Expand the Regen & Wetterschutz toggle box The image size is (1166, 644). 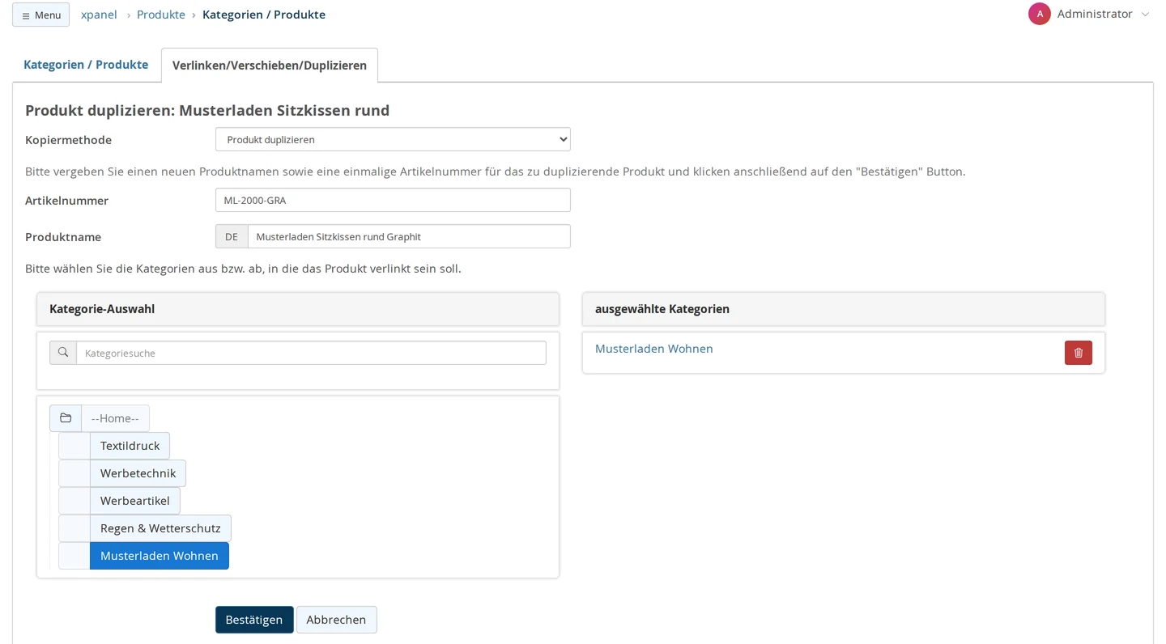point(74,528)
